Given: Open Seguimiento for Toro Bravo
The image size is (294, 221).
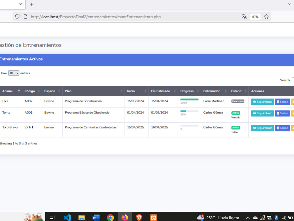Looking at the screenshot, I should [263, 128].
